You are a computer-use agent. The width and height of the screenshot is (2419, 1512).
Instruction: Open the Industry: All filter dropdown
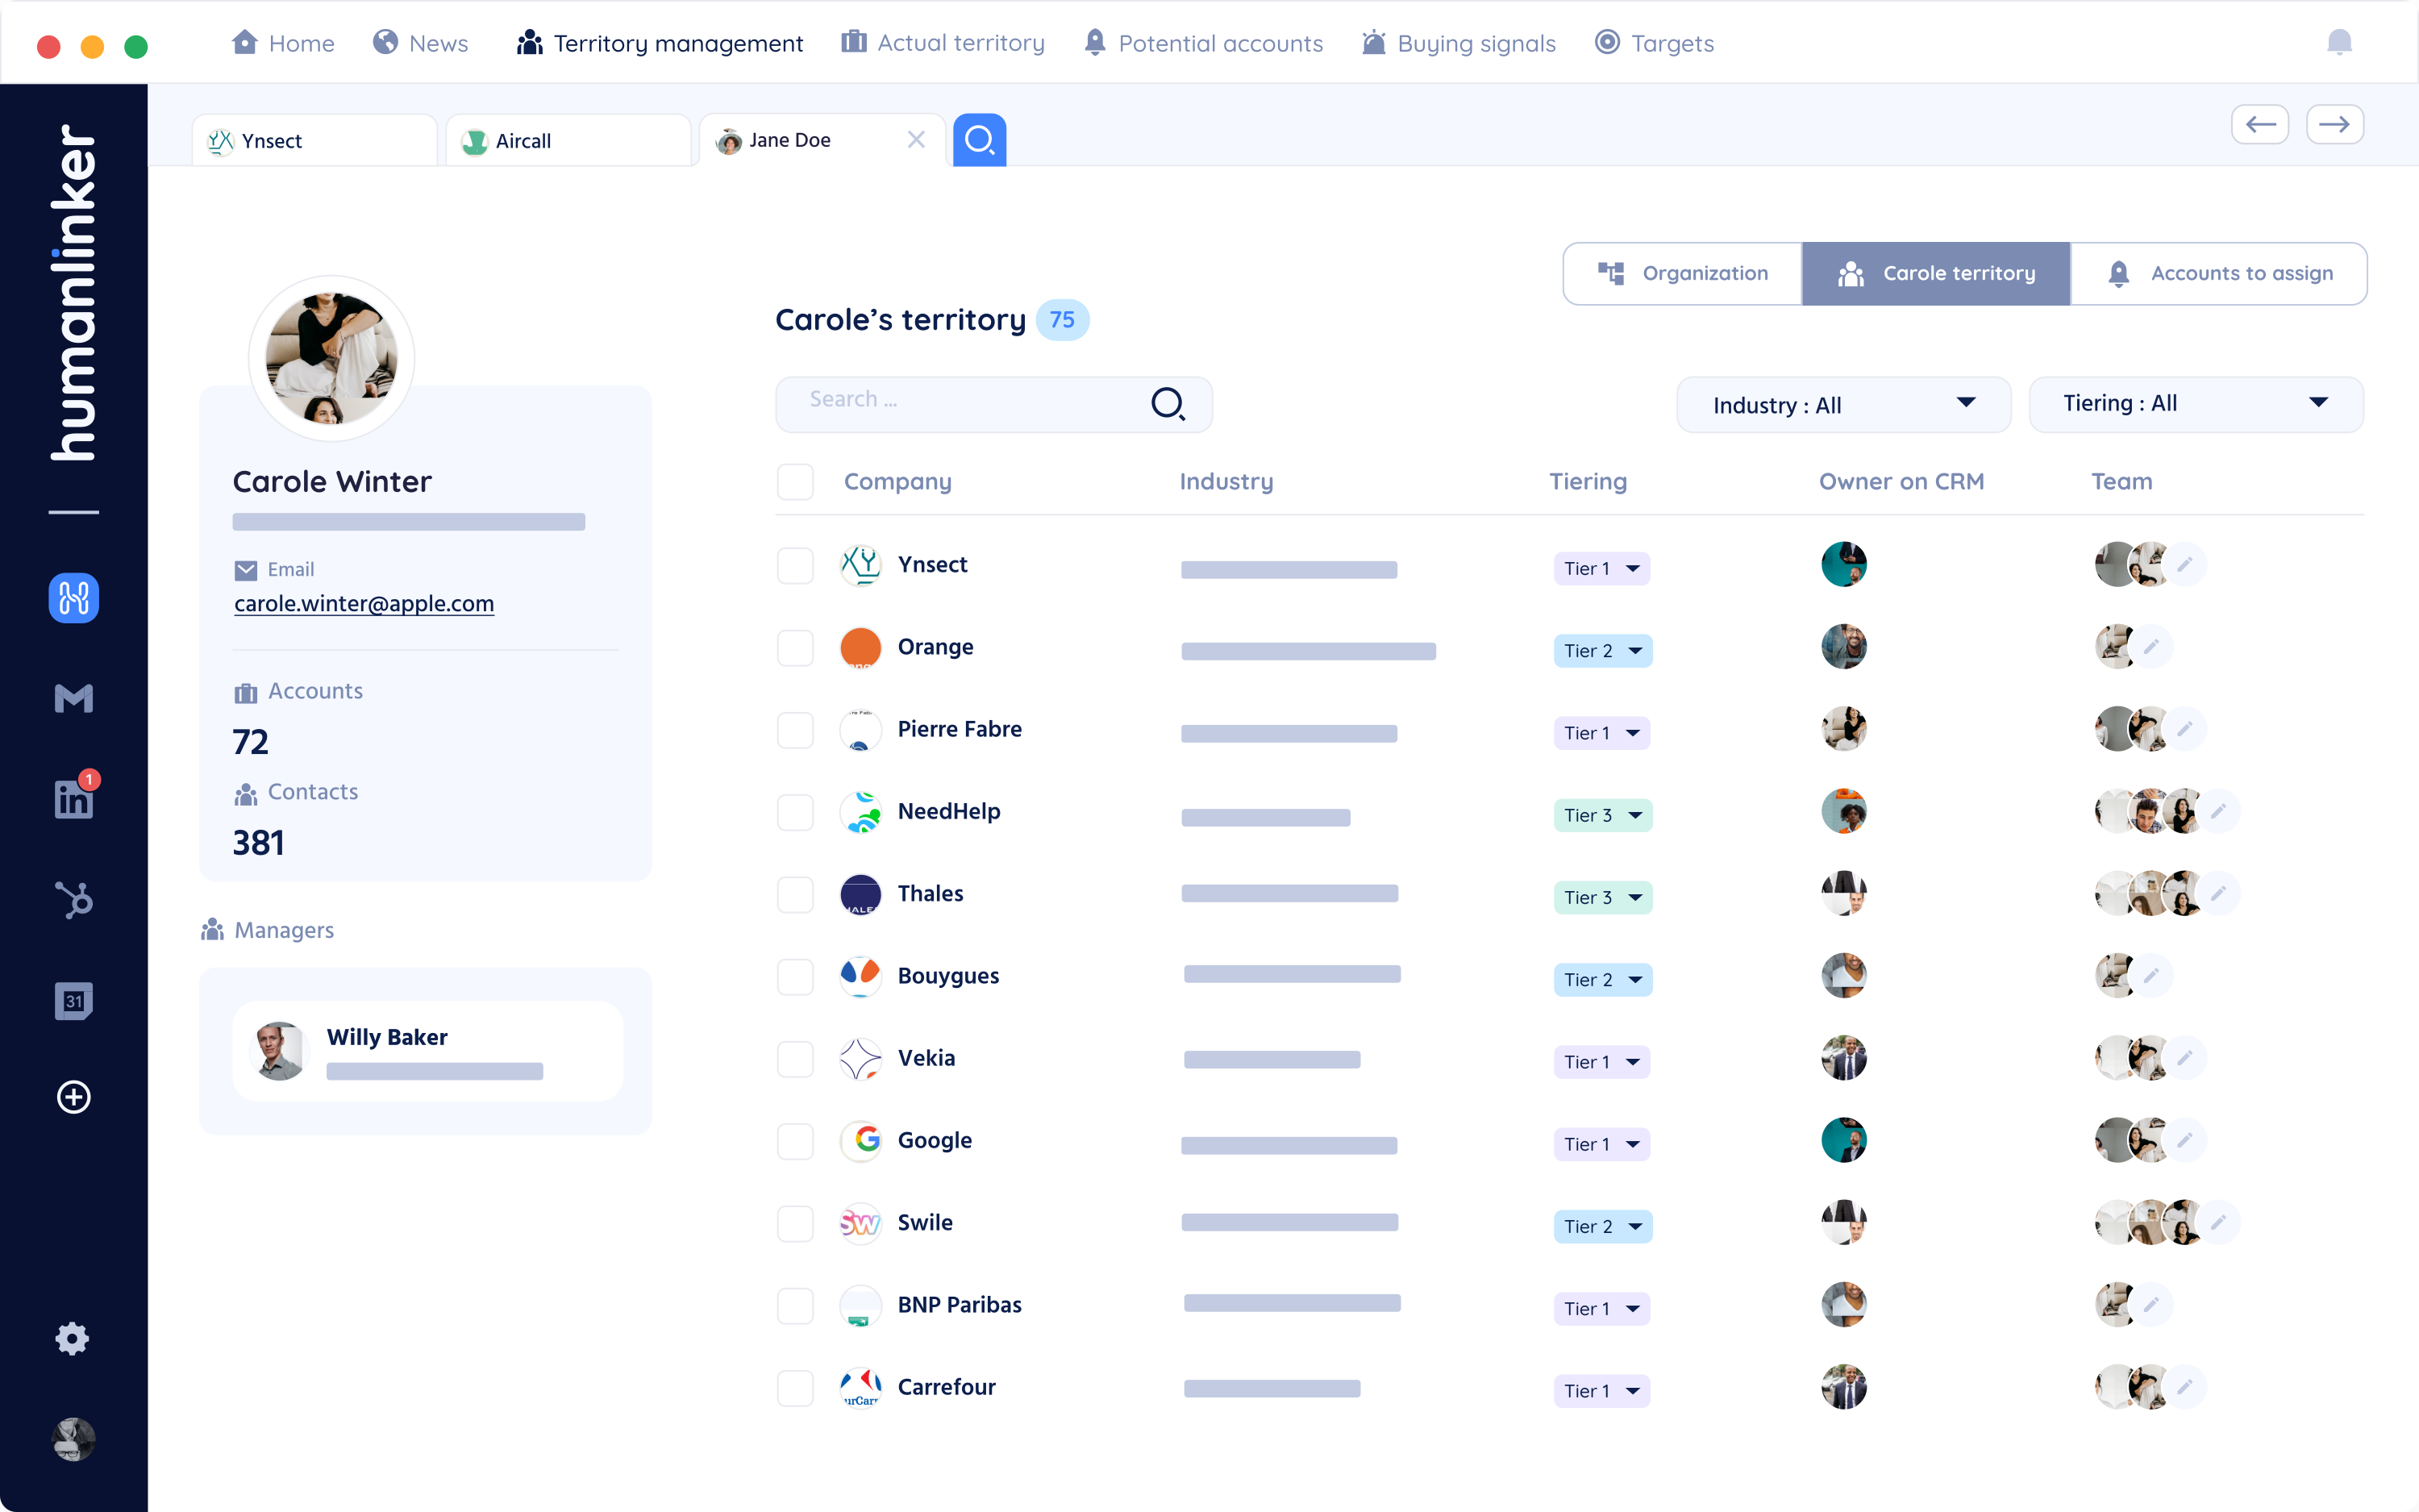click(1843, 404)
